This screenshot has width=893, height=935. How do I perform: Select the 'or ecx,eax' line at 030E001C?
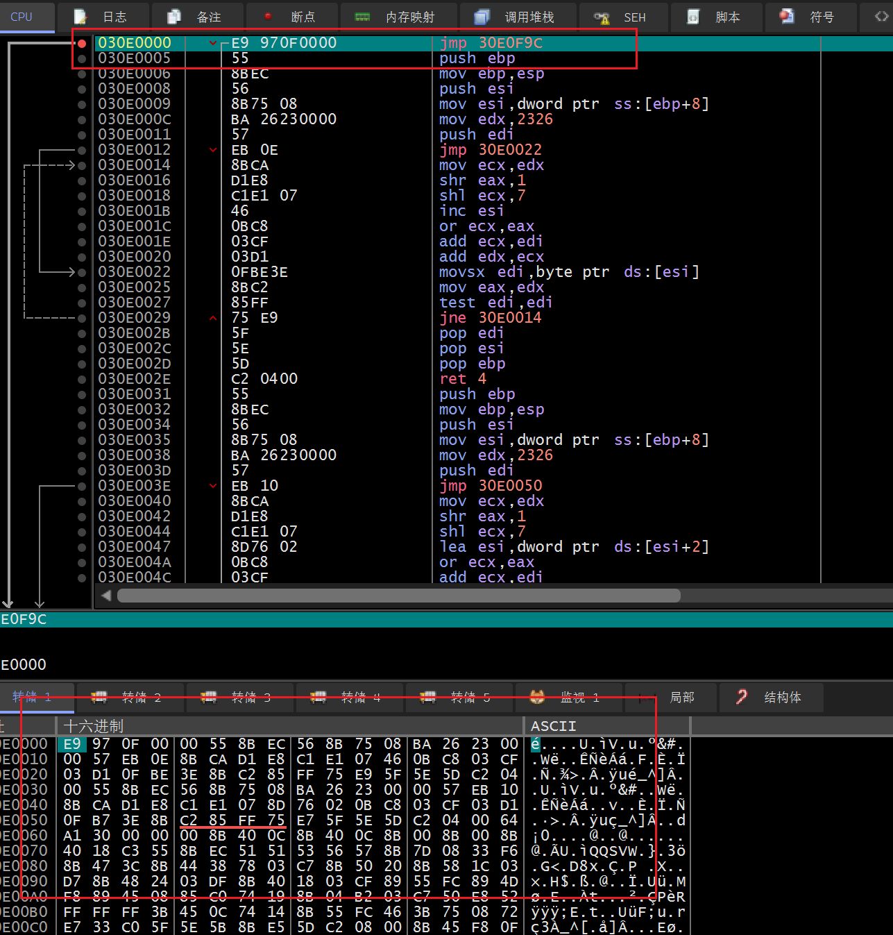(x=486, y=226)
